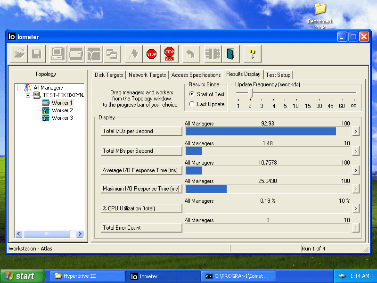Image resolution: width=377 pixels, height=283 pixels.
Task: Click the Start New Manager computer icon
Action: pos(58,54)
